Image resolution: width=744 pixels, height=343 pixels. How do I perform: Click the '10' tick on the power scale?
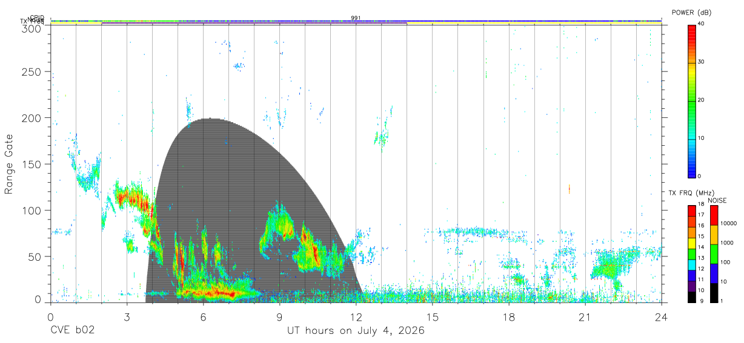701,139
